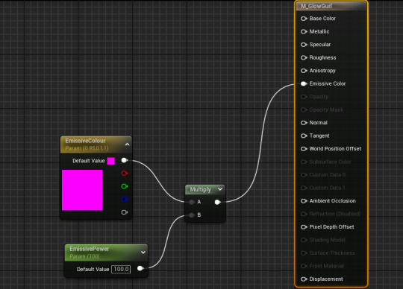The image size is (403, 289).
Task: Click the World Position Offset pin
Action: (x=304, y=149)
